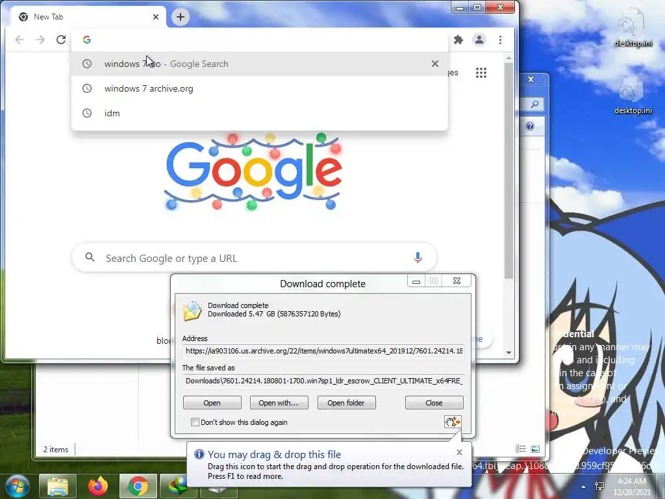The height and width of the screenshot is (499, 665).
Task: Click the Chrome forward arrow
Action: point(40,40)
